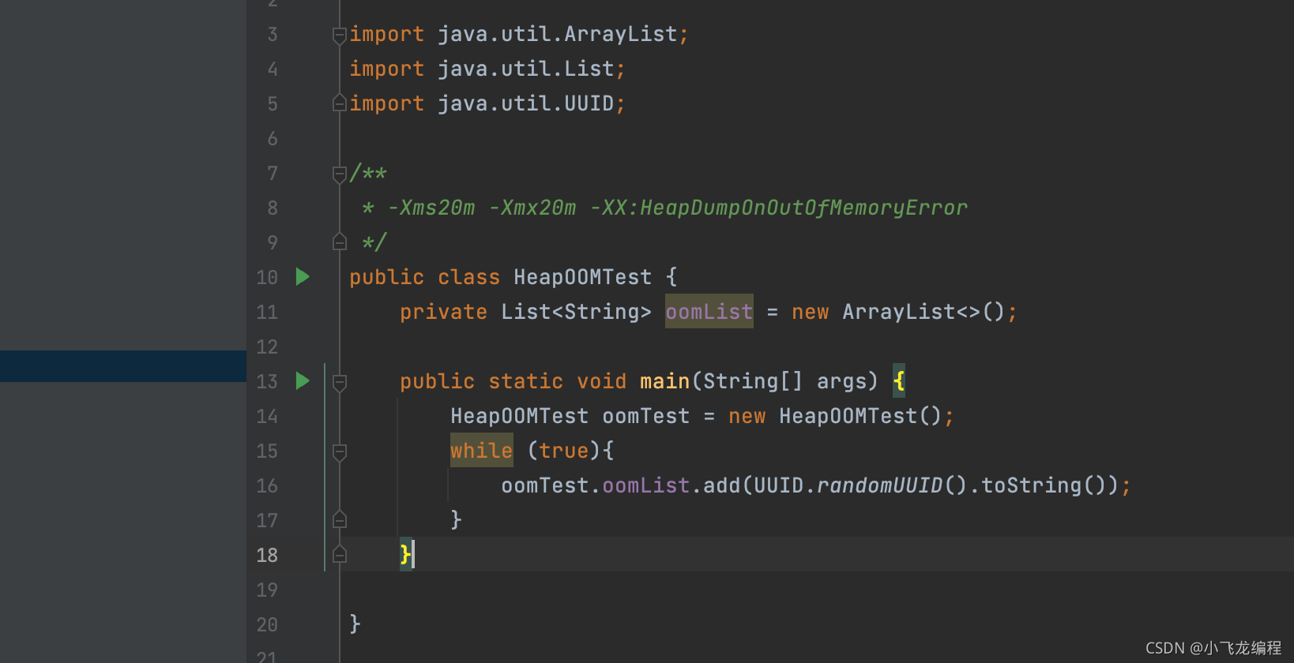Click the -Xms20m JVM option comment
Image resolution: width=1294 pixels, height=663 pixels.
[x=431, y=208]
